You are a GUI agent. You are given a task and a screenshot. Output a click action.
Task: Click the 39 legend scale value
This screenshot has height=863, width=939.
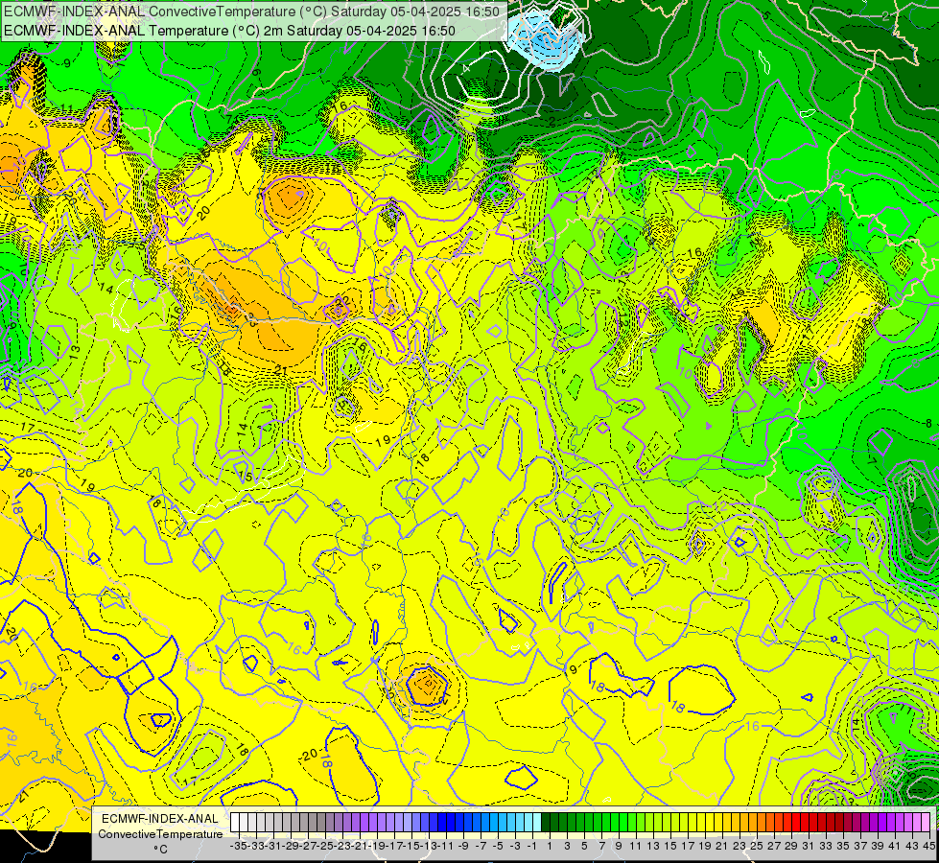click(x=880, y=846)
